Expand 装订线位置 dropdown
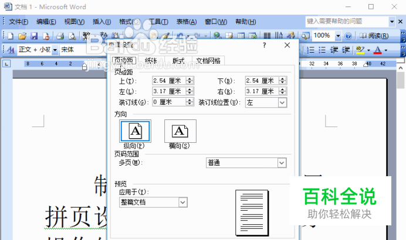This screenshot has width=406, height=240. click(282, 102)
